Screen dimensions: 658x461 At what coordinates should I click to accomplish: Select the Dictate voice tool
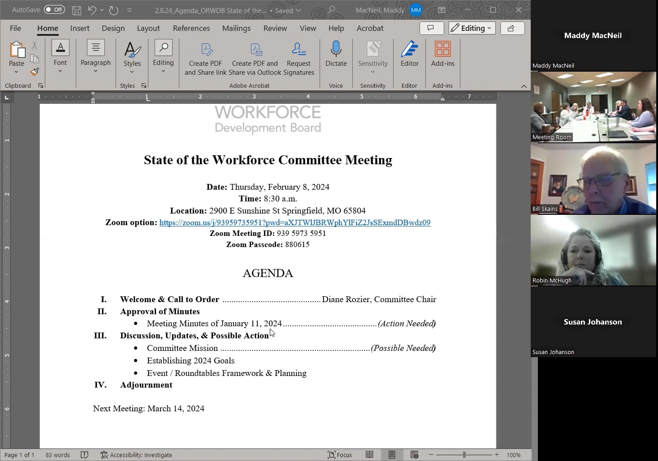(x=336, y=56)
